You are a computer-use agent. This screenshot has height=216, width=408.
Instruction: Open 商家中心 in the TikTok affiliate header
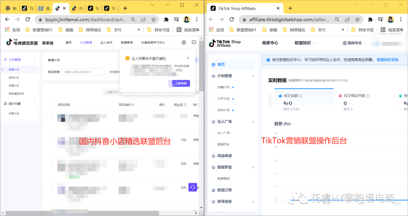[x=270, y=43]
